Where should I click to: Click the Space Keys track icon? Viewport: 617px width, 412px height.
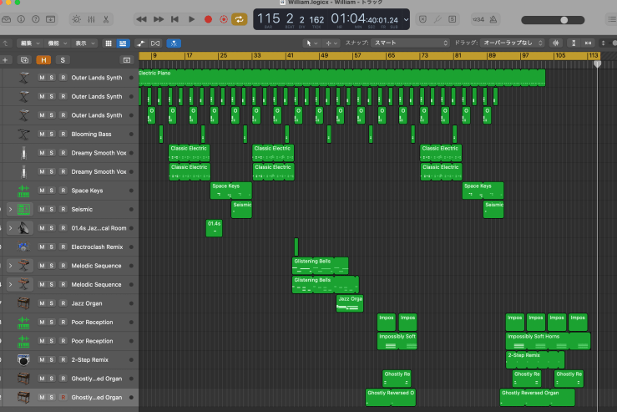(23, 191)
